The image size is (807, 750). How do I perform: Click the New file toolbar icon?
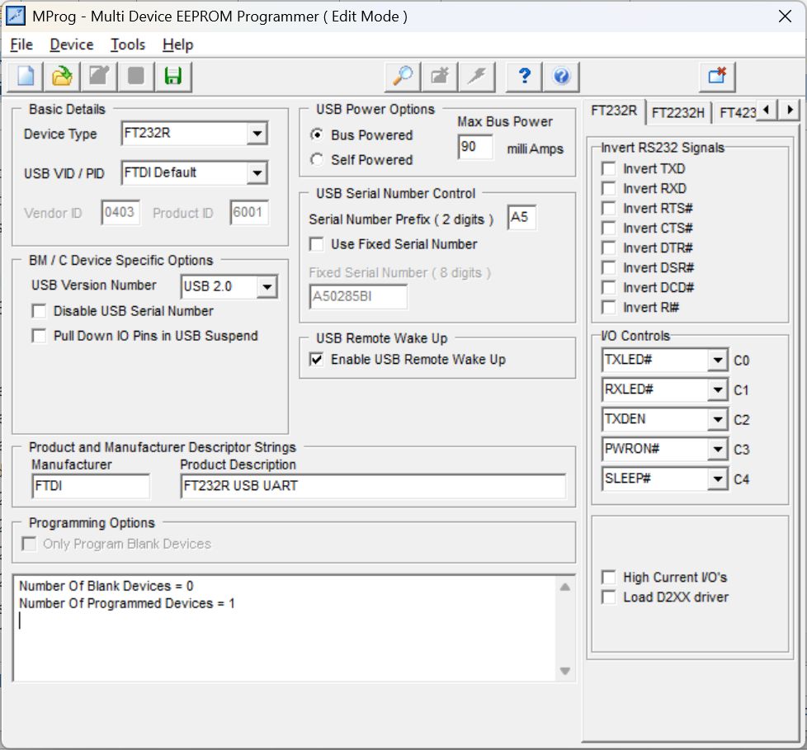pos(26,77)
